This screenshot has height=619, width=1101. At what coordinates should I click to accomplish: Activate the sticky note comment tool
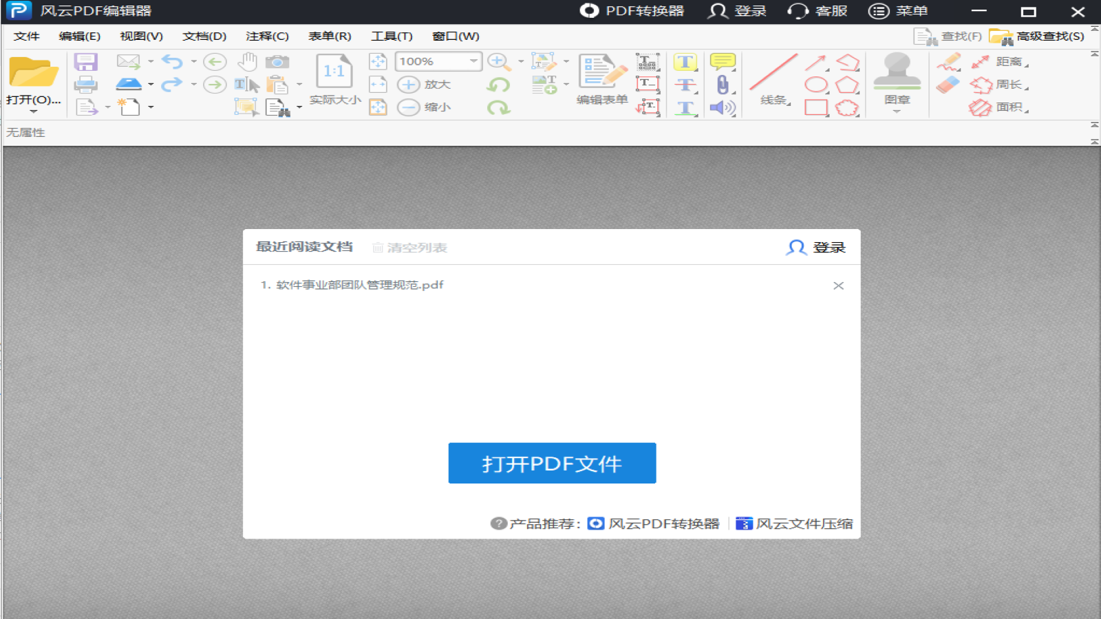722,61
